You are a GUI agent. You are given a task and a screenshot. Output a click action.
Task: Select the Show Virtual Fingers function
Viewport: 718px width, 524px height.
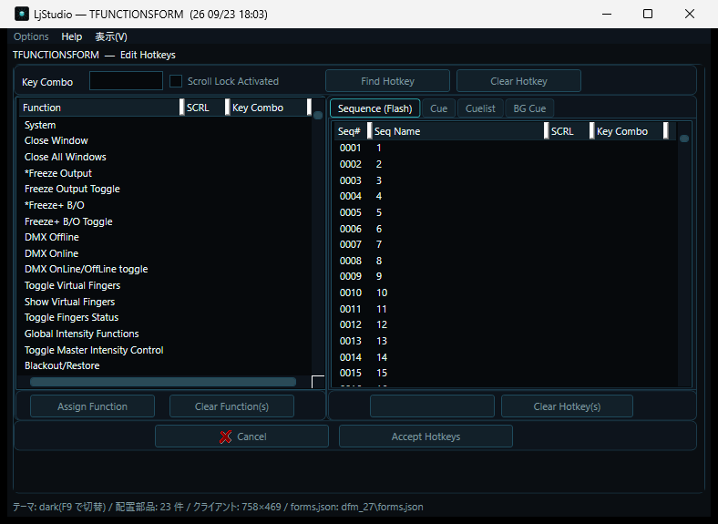[165, 302]
